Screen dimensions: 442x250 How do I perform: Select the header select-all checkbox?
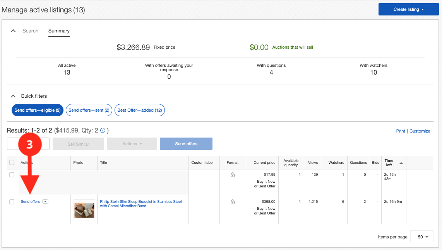click(12, 163)
